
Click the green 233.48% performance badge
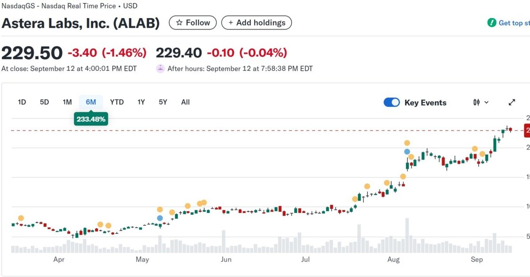point(91,119)
